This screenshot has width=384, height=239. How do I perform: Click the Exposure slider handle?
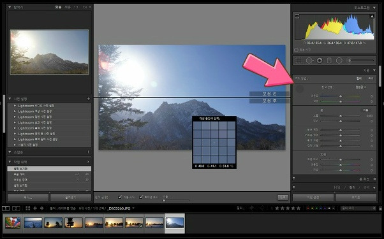341,116
